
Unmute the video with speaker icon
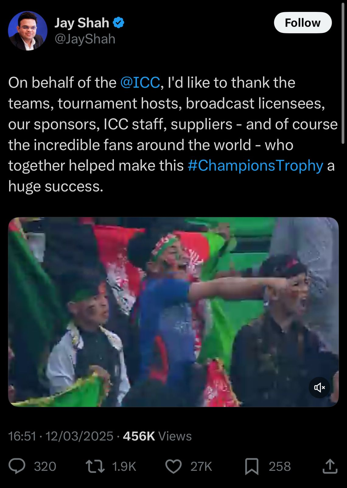point(320,387)
